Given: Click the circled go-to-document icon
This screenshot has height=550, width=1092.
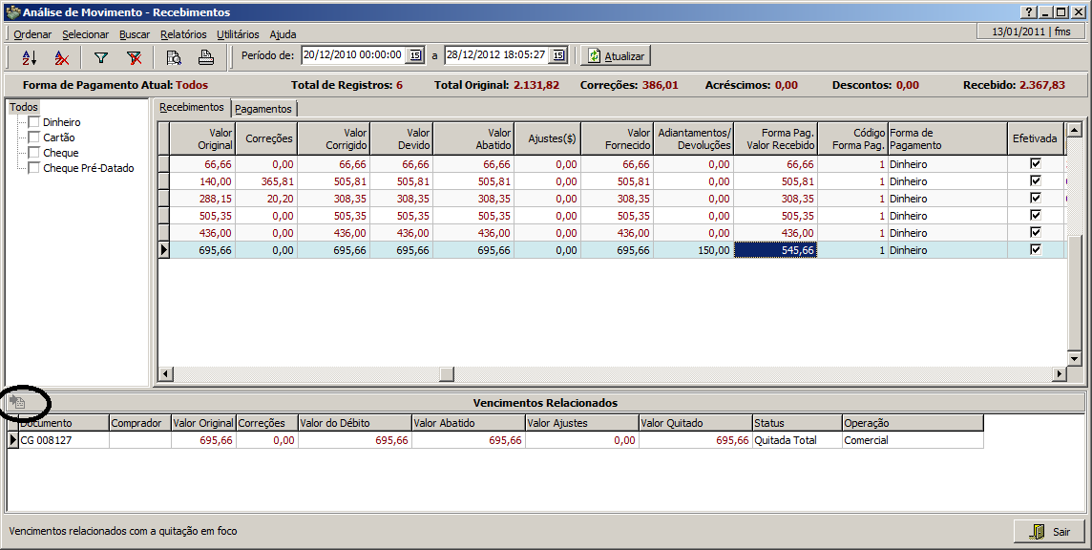Looking at the screenshot, I should click(x=17, y=402).
